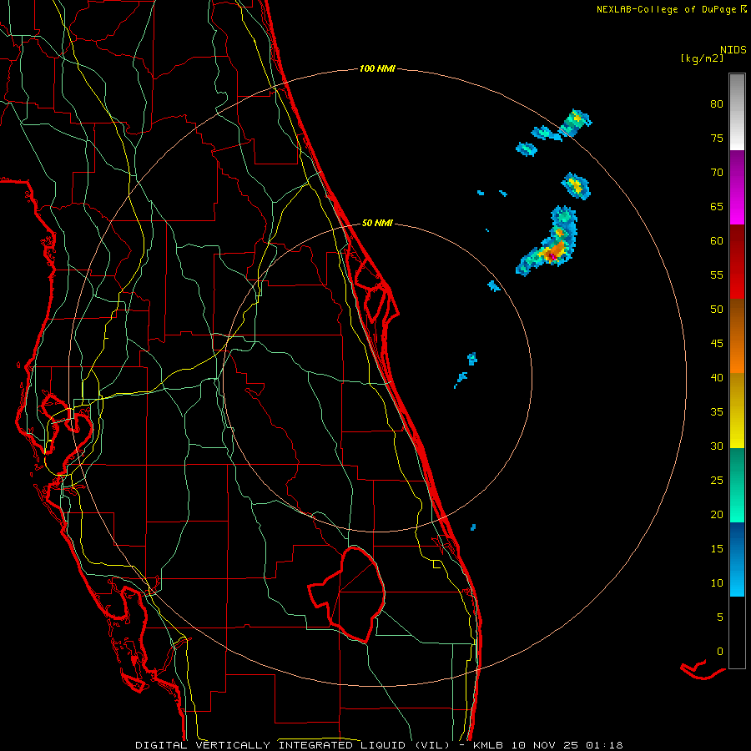The width and height of the screenshot is (751, 751).
Task: Click the 0 value on the VIL scale
Action: point(720,652)
